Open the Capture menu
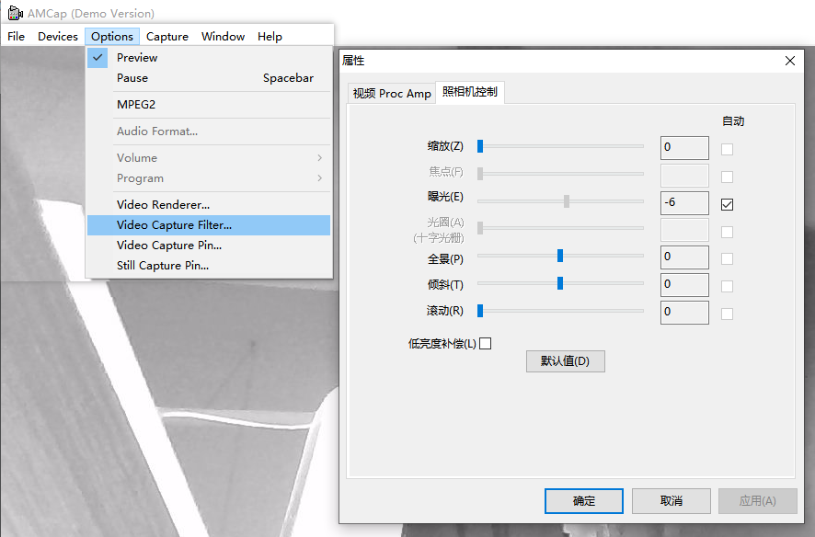The height and width of the screenshot is (537, 815). pos(166,37)
